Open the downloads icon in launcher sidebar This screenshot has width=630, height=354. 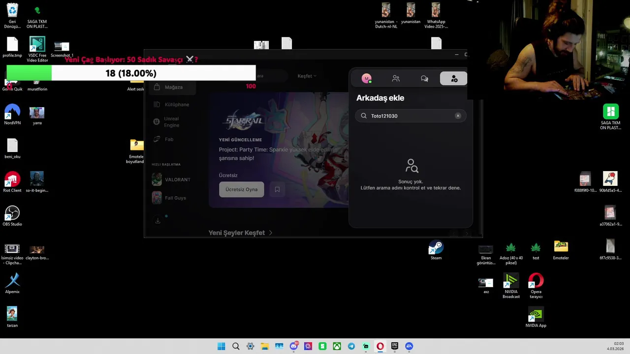[x=157, y=221]
